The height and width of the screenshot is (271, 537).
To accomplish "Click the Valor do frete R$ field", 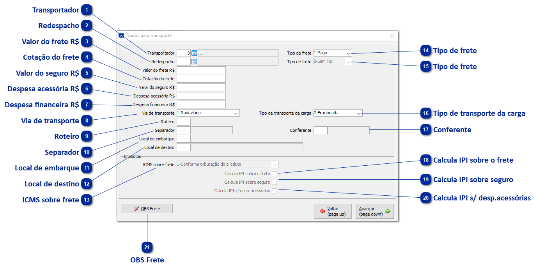I will pyautogui.click(x=201, y=70).
